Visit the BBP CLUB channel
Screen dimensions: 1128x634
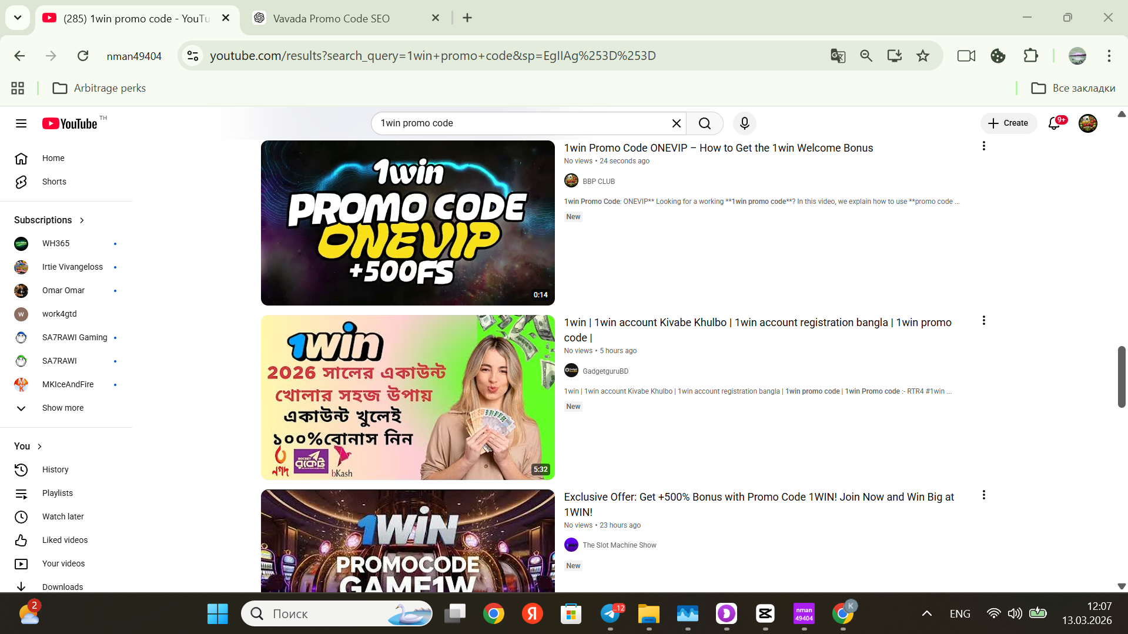point(598,182)
